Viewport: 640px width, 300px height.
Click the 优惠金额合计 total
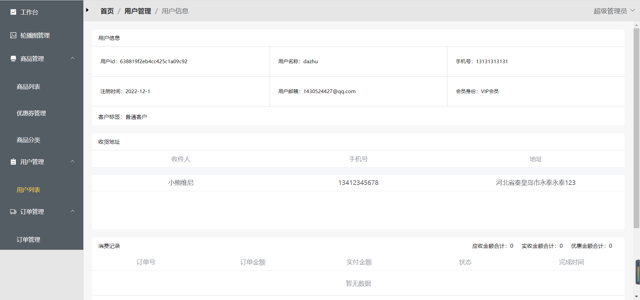click(x=592, y=246)
